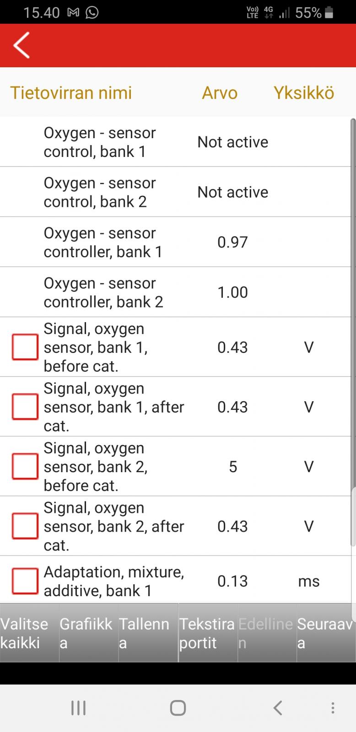Check Signal oxygen sensor bank 1 before cat.
Screen dimensions: 356x732
click(x=25, y=347)
